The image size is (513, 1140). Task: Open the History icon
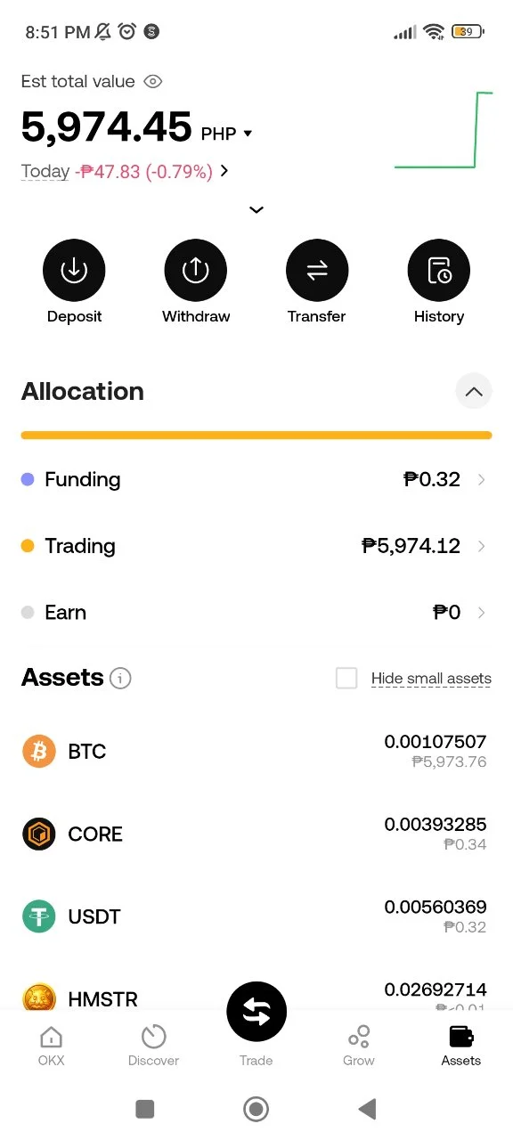439,271
